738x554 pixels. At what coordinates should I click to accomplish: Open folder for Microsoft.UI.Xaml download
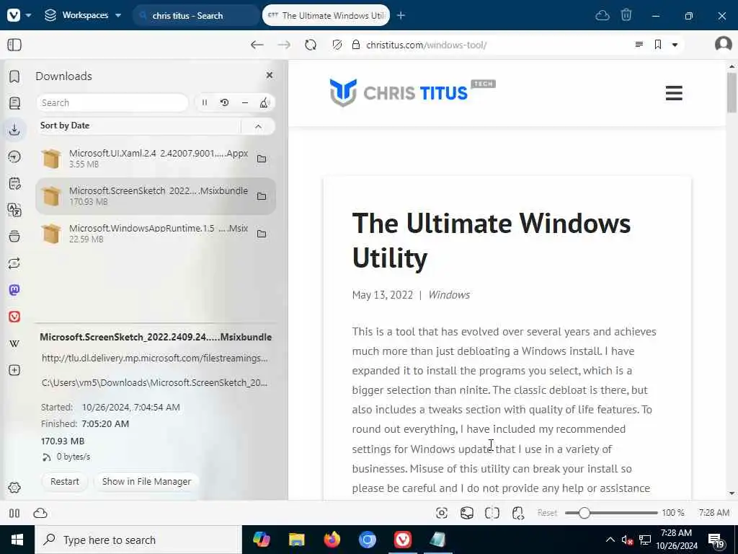[262, 159]
